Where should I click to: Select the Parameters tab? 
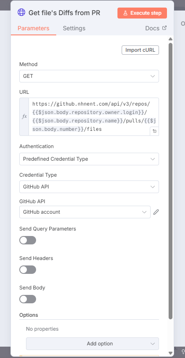pos(34,28)
